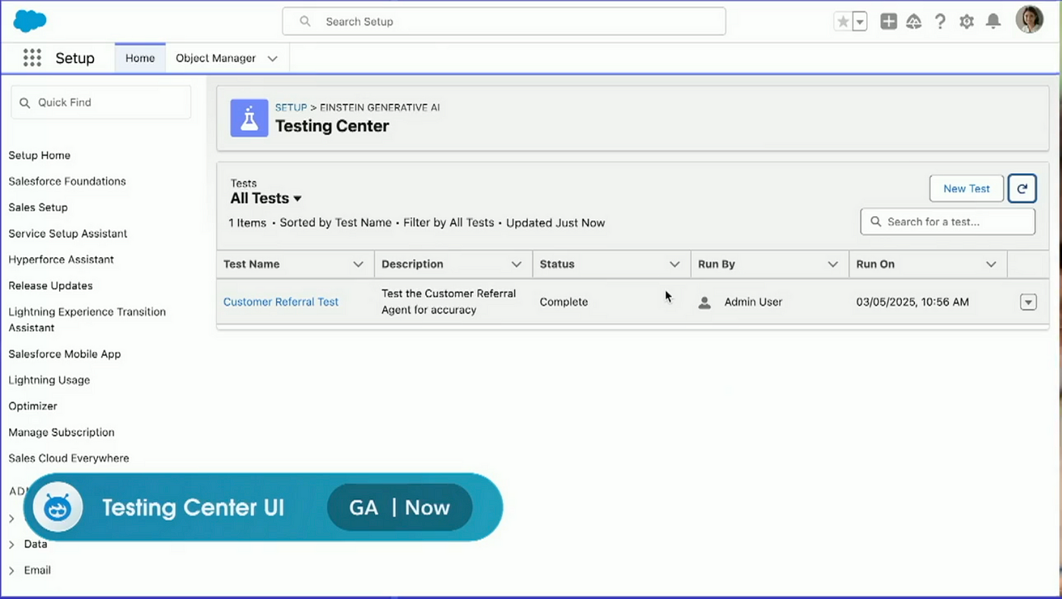1062x599 pixels.
Task: Select the Object Manager tab
Action: click(x=215, y=58)
